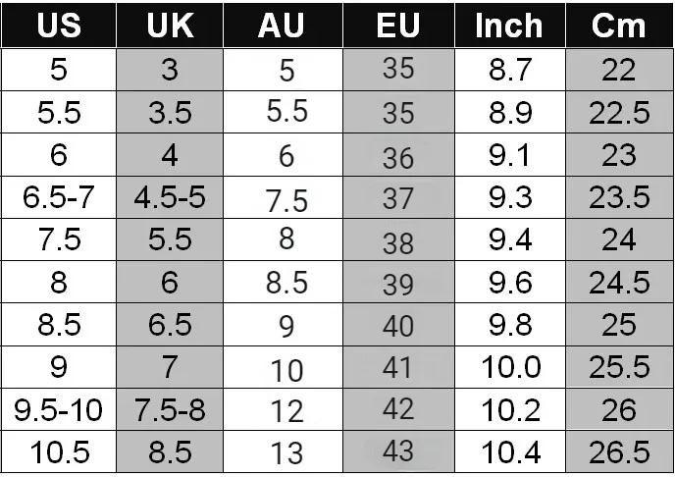Select the 8.7 inch cell
The width and height of the screenshot is (675, 477).
509,71
